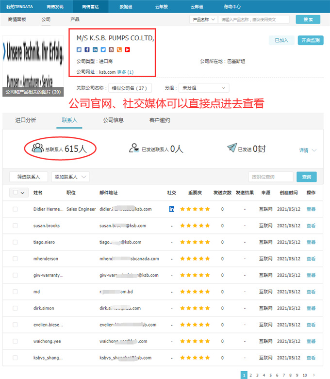Focus the 按职位查询 position search field
The width and height of the screenshot is (330, 379).
point(271,177)
